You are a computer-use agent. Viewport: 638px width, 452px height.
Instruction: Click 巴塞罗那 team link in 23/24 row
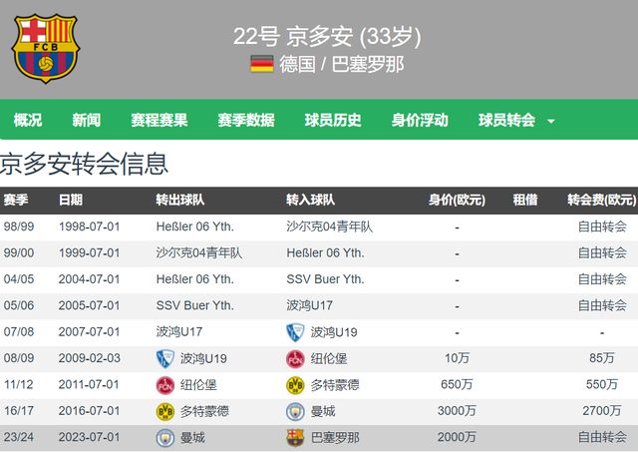point(335,438)
